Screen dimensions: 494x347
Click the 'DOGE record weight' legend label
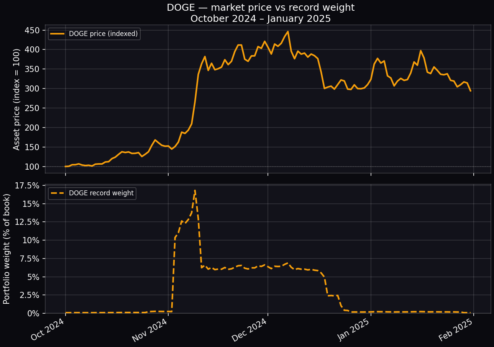pyautogui.click(x=101, y=193)
